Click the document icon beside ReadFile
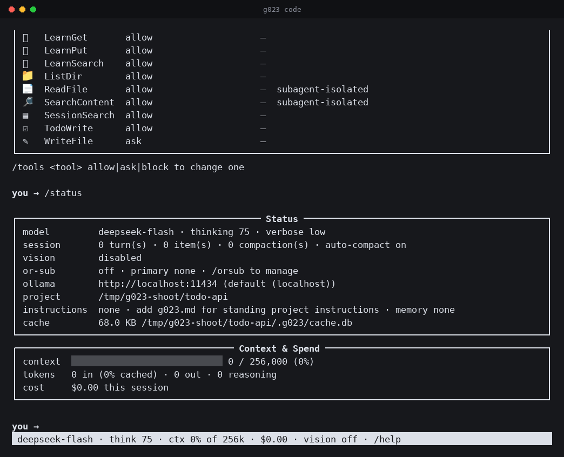Viewport: 564px width, 457px height. coord(28,89)
